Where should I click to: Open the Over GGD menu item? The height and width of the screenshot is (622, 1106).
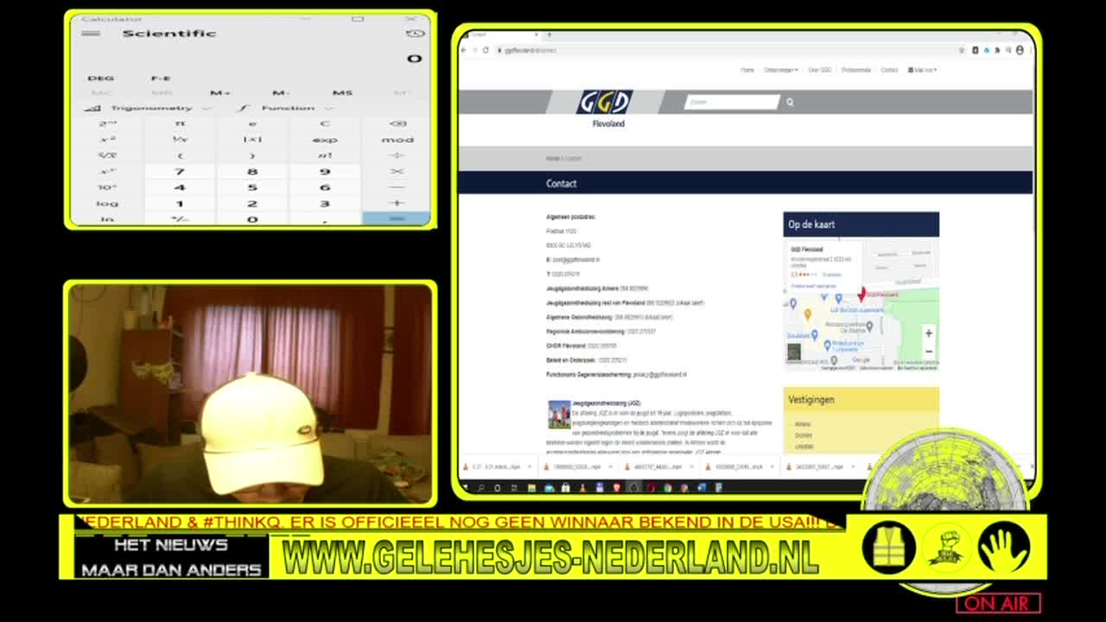tap(819, 70)
